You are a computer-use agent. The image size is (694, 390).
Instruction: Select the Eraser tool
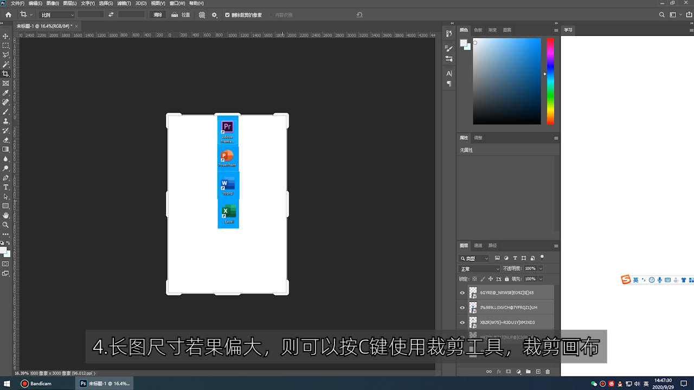coord(6,140)
